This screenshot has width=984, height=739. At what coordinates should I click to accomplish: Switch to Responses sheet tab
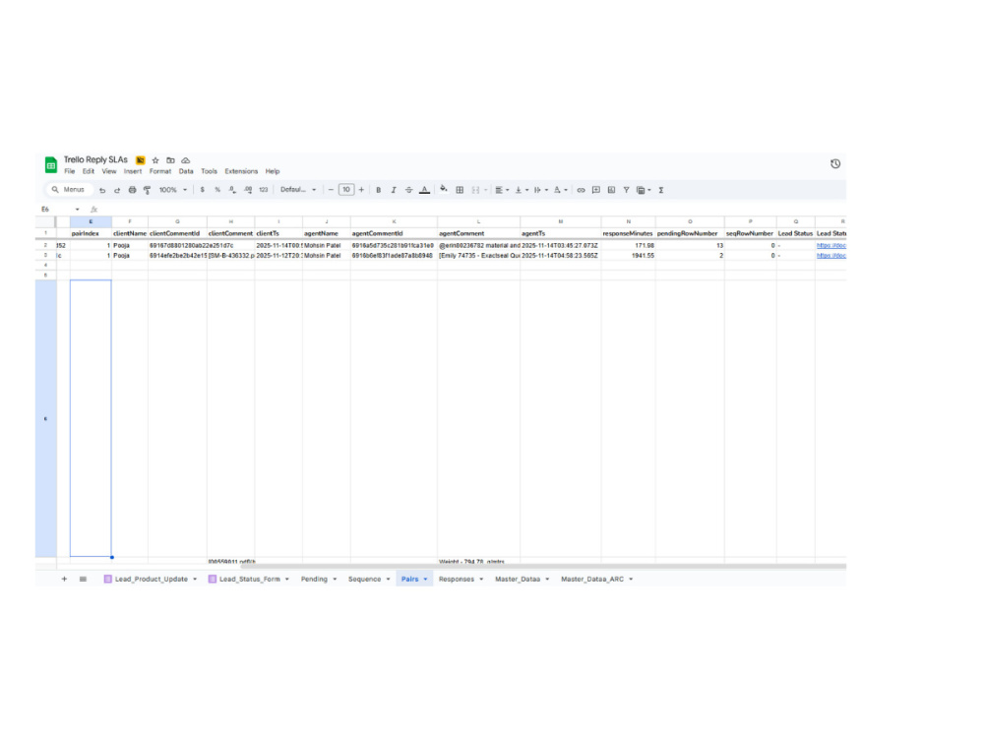click(457, 579)
